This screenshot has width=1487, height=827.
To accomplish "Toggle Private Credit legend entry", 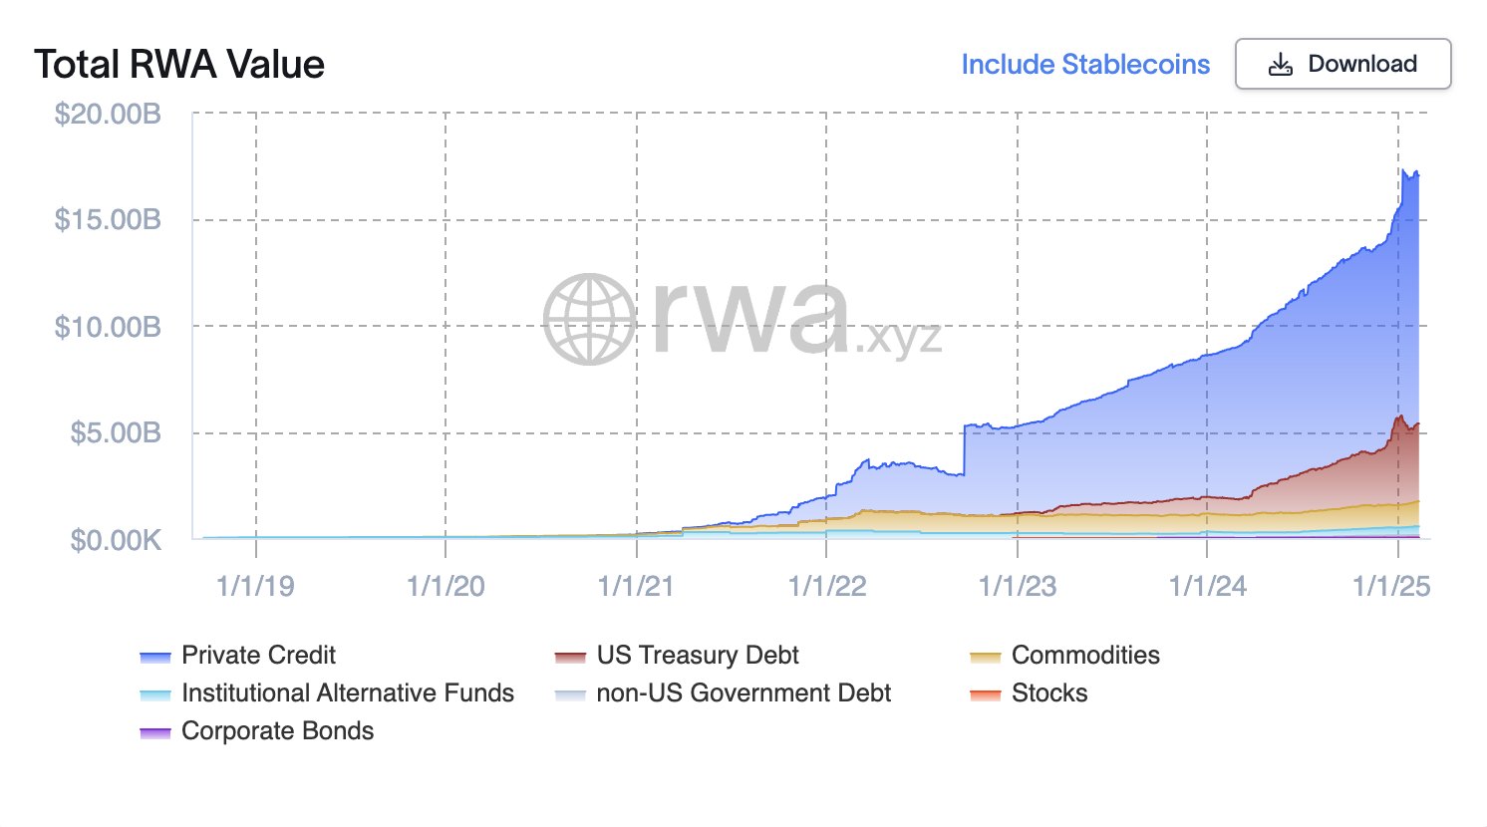I will point(258,655).
